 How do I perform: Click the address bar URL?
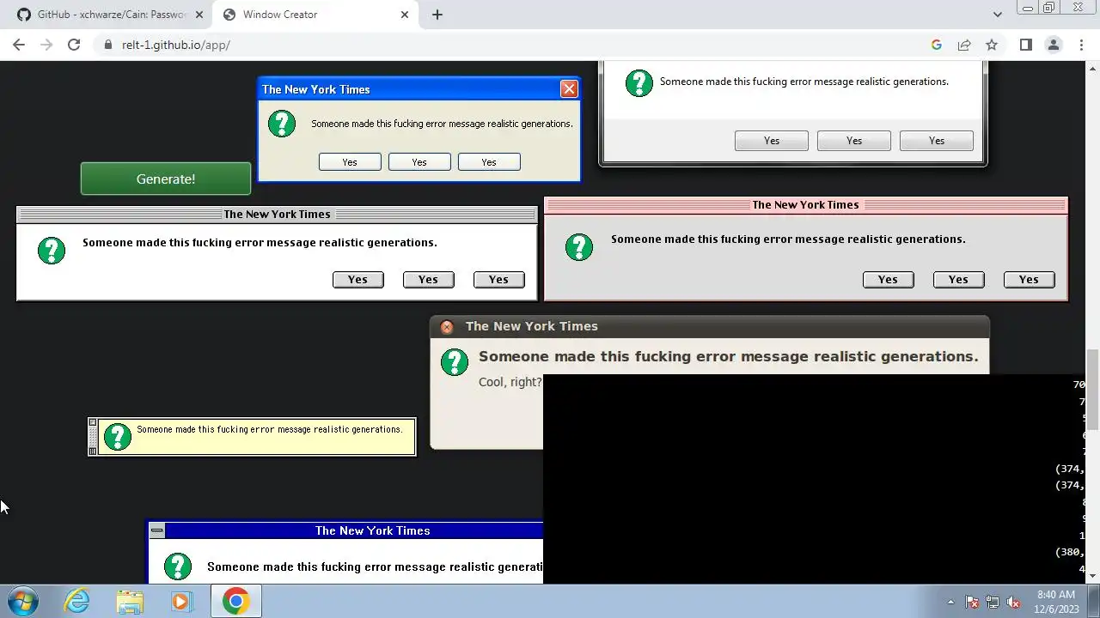[175, 45]
